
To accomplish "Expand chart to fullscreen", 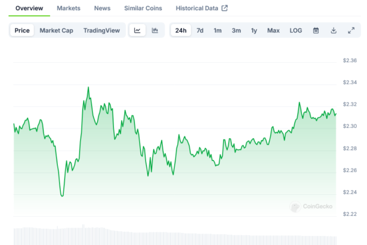I will pos(351,30).
